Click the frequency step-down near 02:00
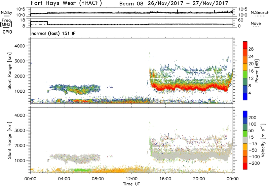The width and height of the screenshot is (269, 186). coord(47,23)
